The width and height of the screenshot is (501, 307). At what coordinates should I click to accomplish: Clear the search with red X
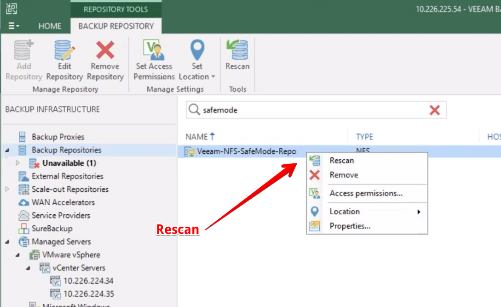pos(435,110)
